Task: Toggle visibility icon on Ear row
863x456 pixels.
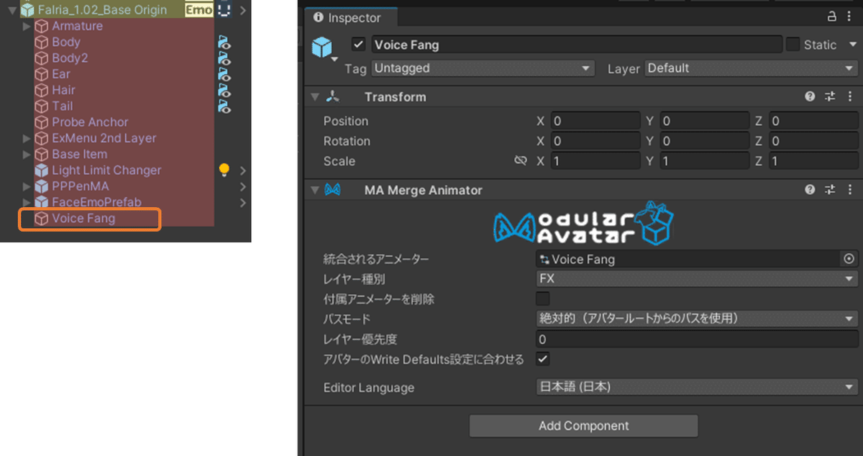Action: [224, 74]
